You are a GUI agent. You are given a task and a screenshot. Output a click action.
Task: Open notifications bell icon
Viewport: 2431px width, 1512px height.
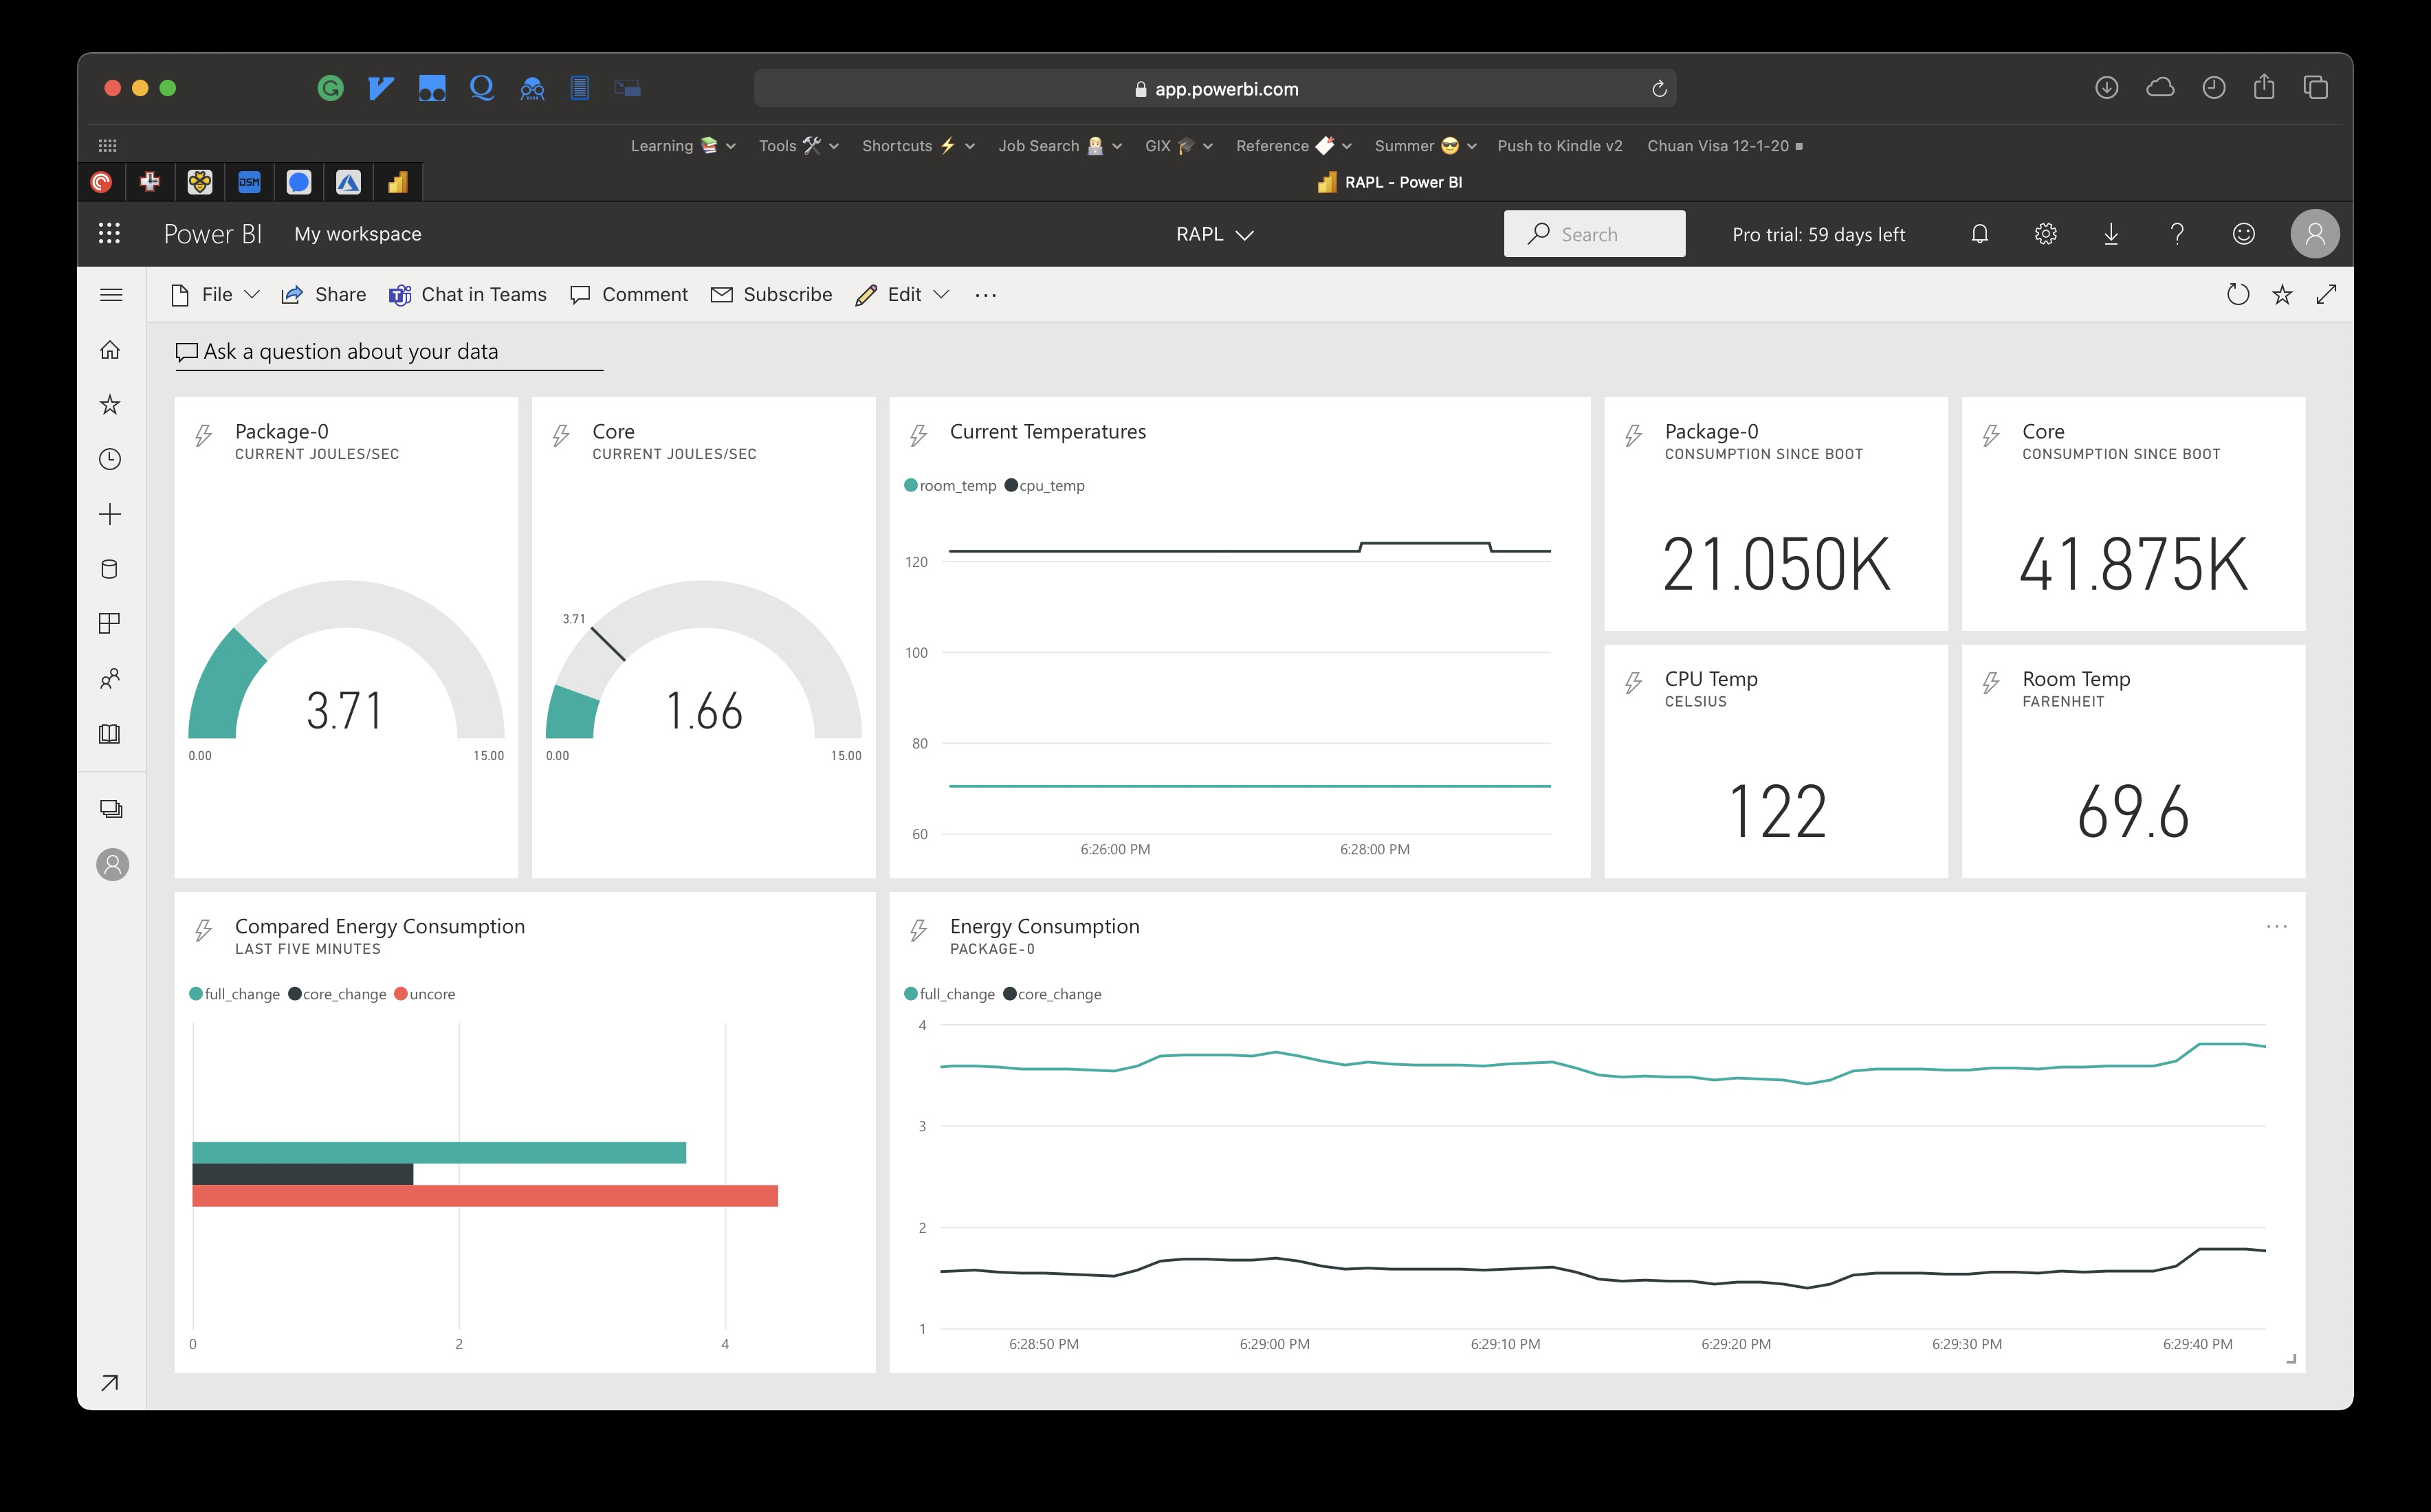coord(1979,234)
